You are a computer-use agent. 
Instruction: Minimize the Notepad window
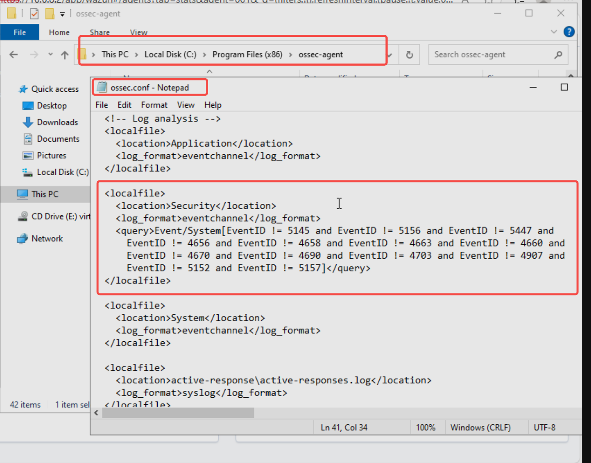tap(533, 87)
